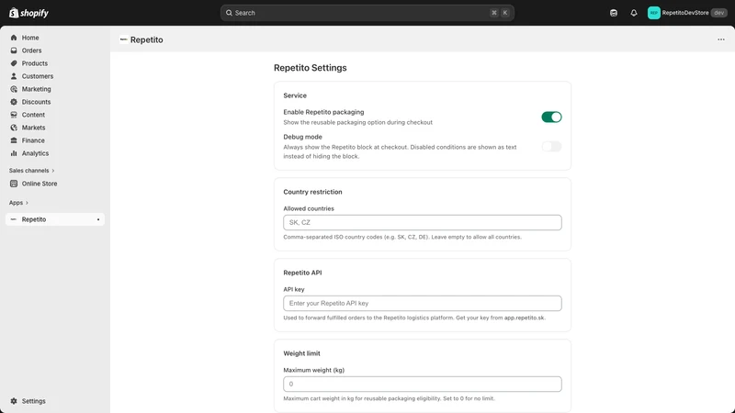This screenshot has height=413, width=735.
Task: Click the dev badge next to store name
Action: coord(719,13)
